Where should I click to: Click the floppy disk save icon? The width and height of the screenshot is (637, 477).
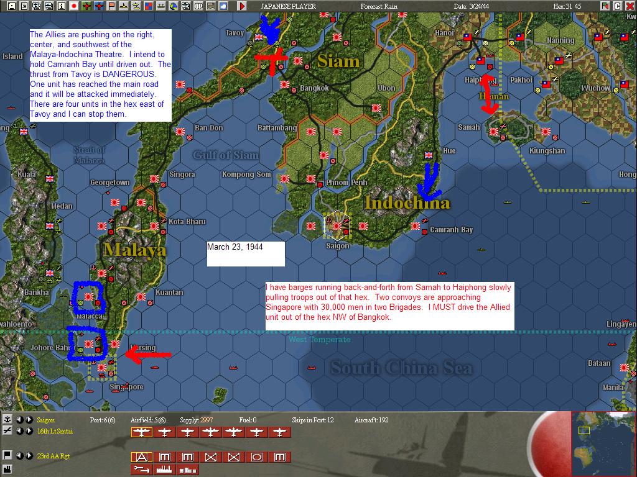point(11,6)
